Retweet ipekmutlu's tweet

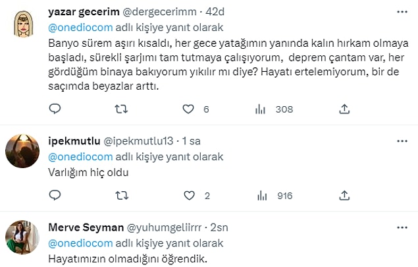(122, 196)
